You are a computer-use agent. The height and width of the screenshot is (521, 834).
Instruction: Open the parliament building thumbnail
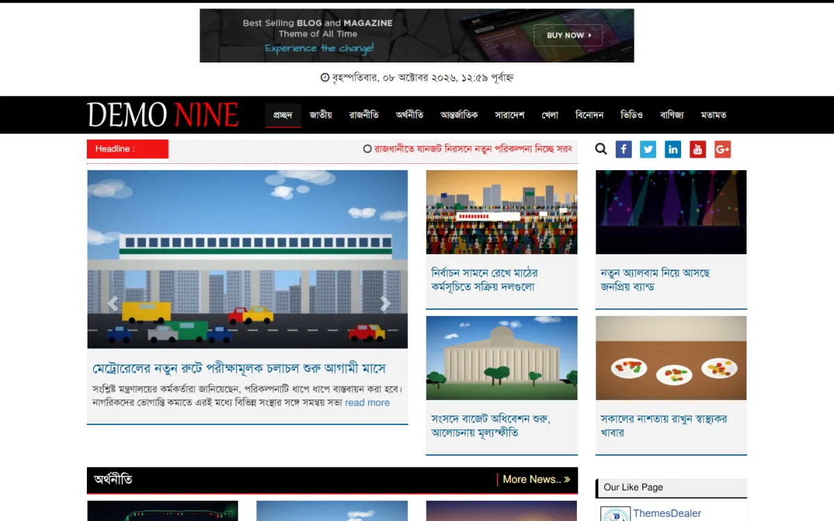coord(502,358)
